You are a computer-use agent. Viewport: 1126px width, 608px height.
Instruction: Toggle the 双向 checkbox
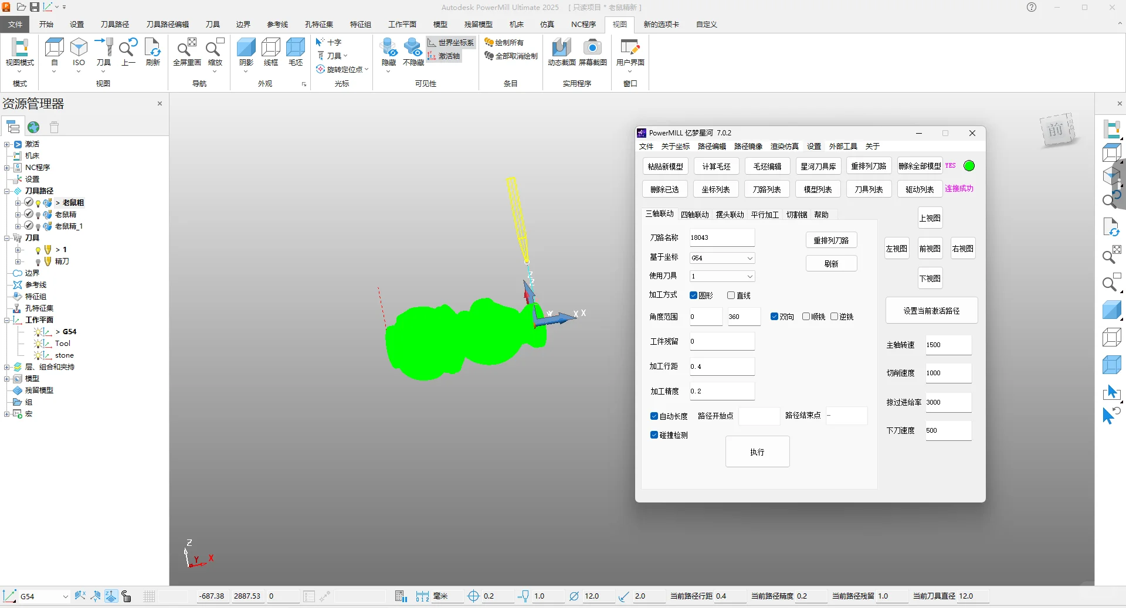774,317
